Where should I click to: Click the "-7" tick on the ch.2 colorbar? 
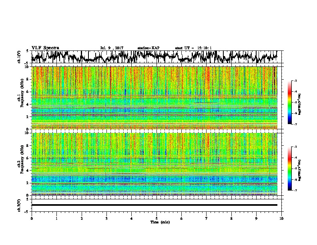point(295,190)
